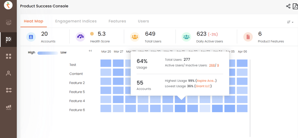Click the Mar 26 date header
298x138 pixels.
tap(106, 52)
